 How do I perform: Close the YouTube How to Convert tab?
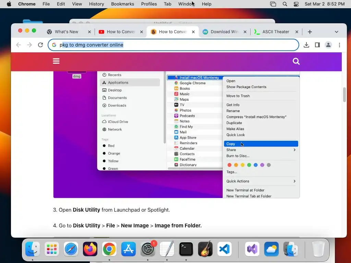pyautogui.click(x=142, y=32)
